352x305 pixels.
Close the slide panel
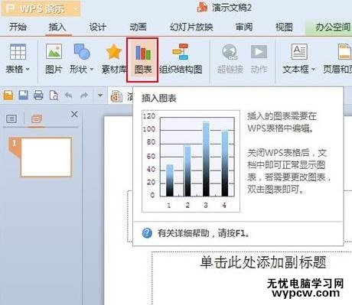(x=74, y=114)
